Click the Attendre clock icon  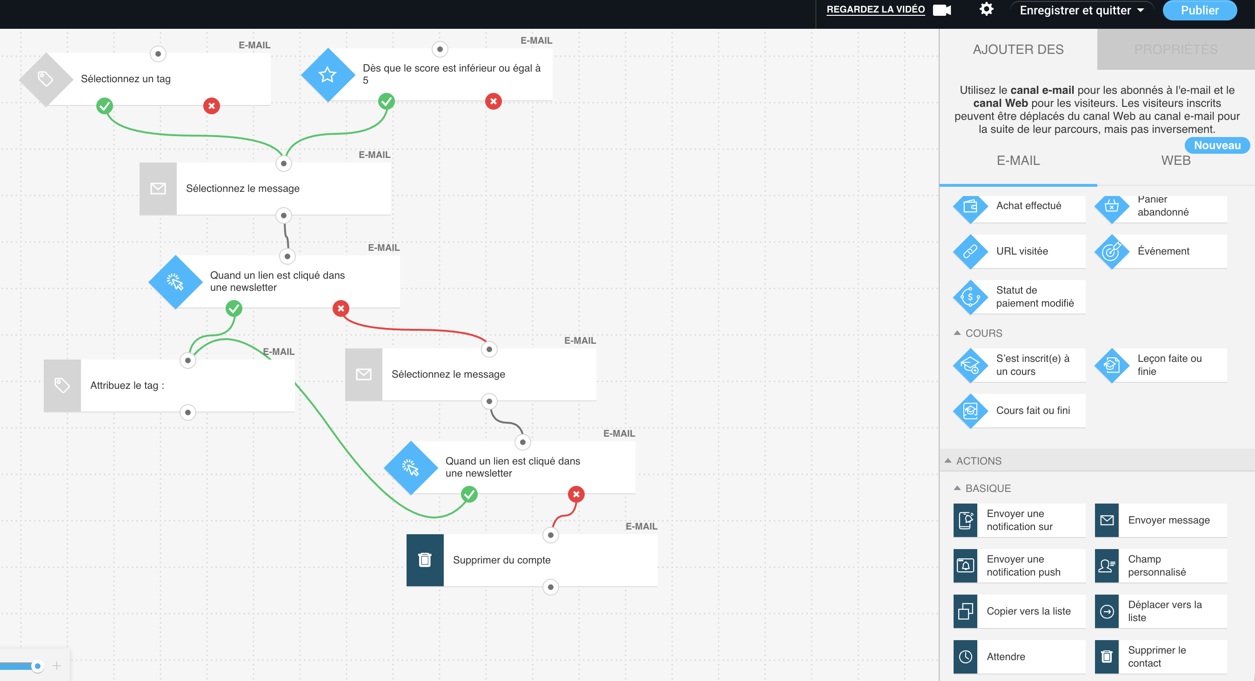[x=965, y=657]
